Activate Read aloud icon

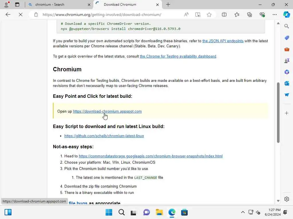[186, 15]
